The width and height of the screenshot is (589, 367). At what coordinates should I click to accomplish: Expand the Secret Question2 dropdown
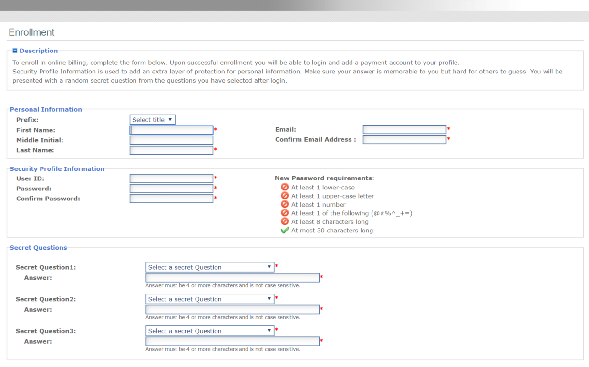(210, 299)
